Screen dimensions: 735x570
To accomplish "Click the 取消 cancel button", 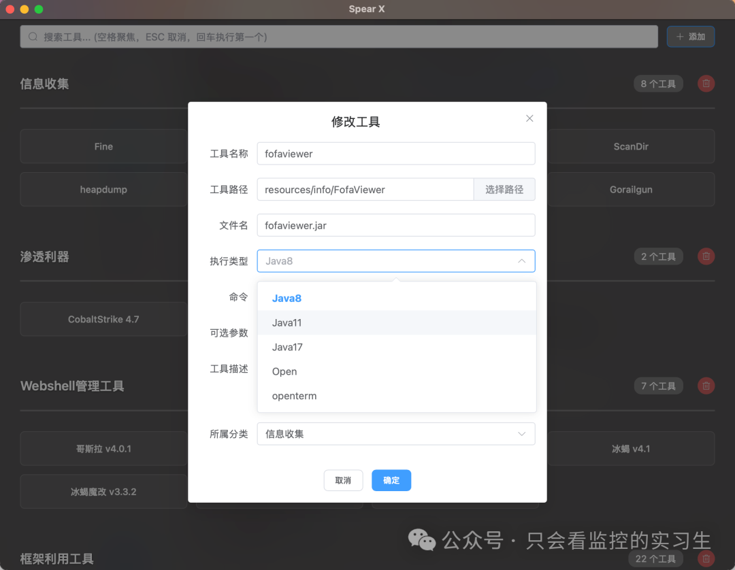I will tap(343, 480).
